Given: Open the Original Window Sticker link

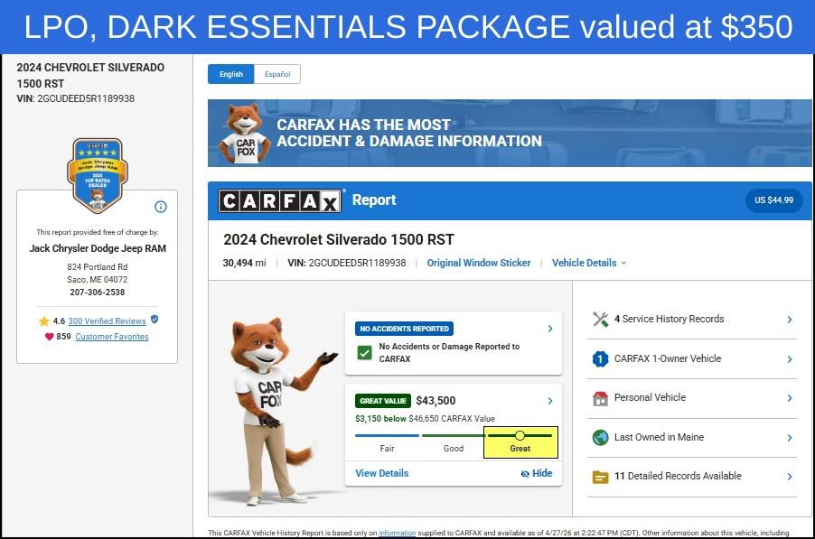Looking at the screenshot, I should pyautogui.click(x=479, y=263).
